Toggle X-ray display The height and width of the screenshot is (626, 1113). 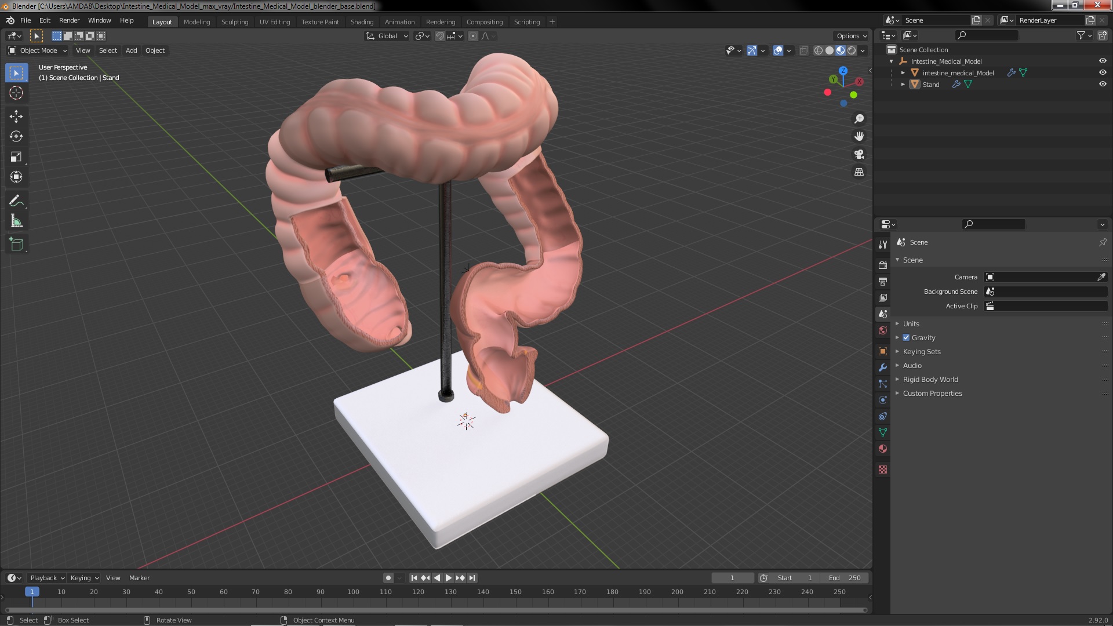pos(803,50)
